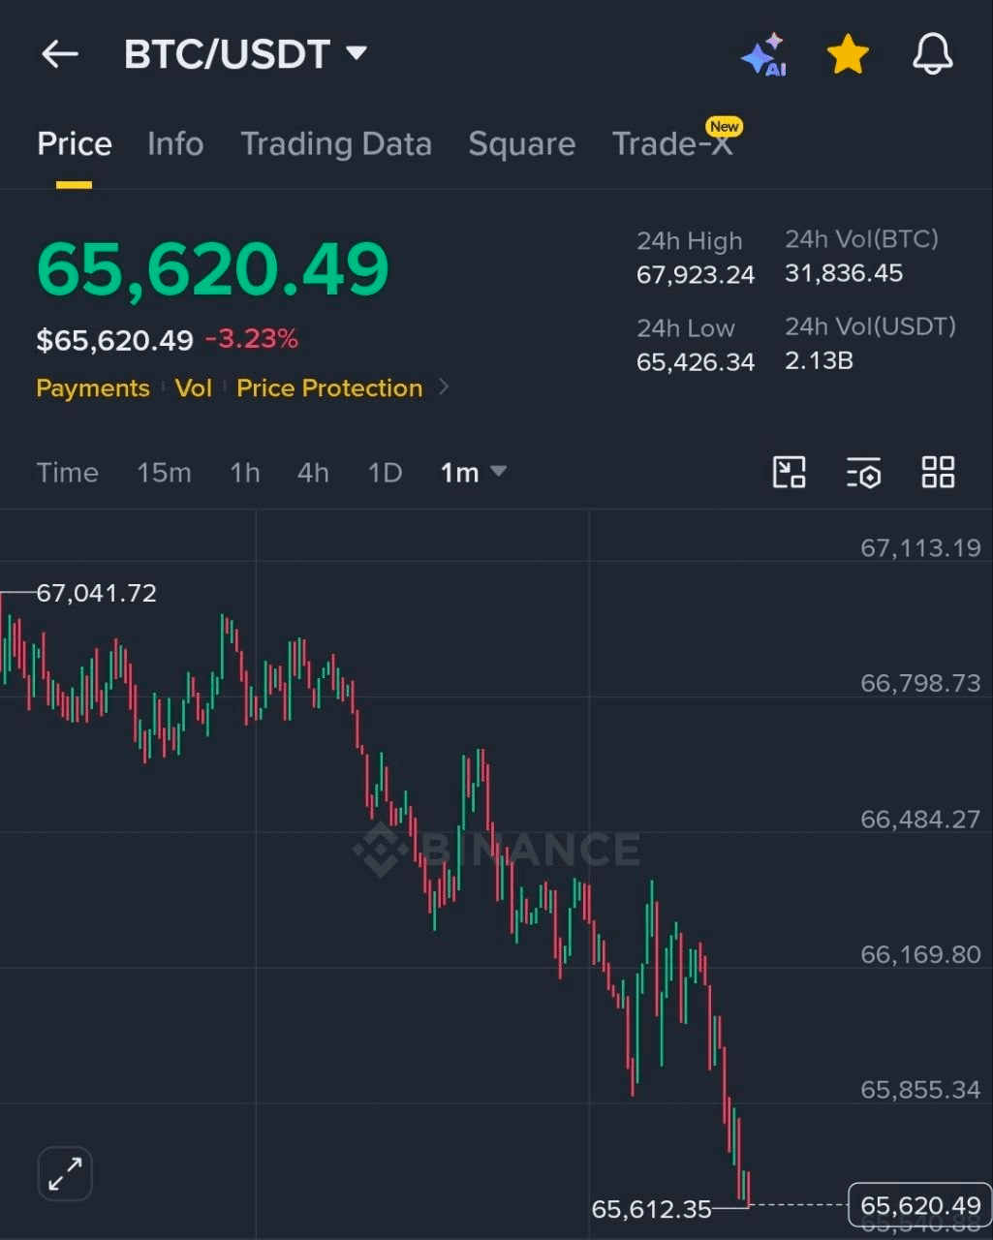Tap the 66,484.27 axis price label
The image size is (993, 1240).
(920, 820)
